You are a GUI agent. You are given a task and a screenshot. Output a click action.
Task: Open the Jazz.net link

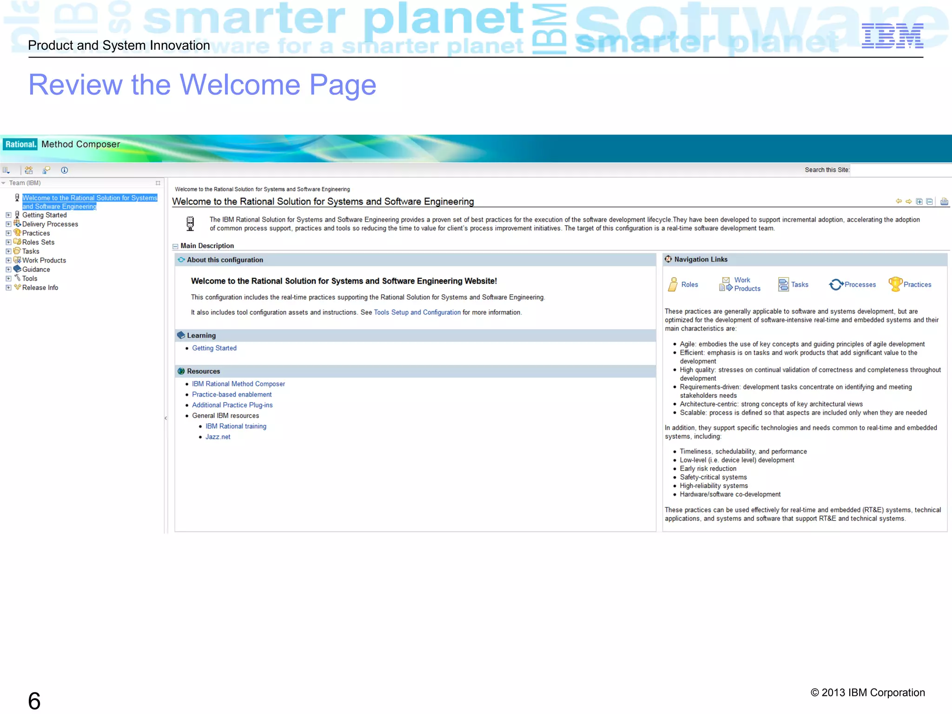tap(218, 437)
